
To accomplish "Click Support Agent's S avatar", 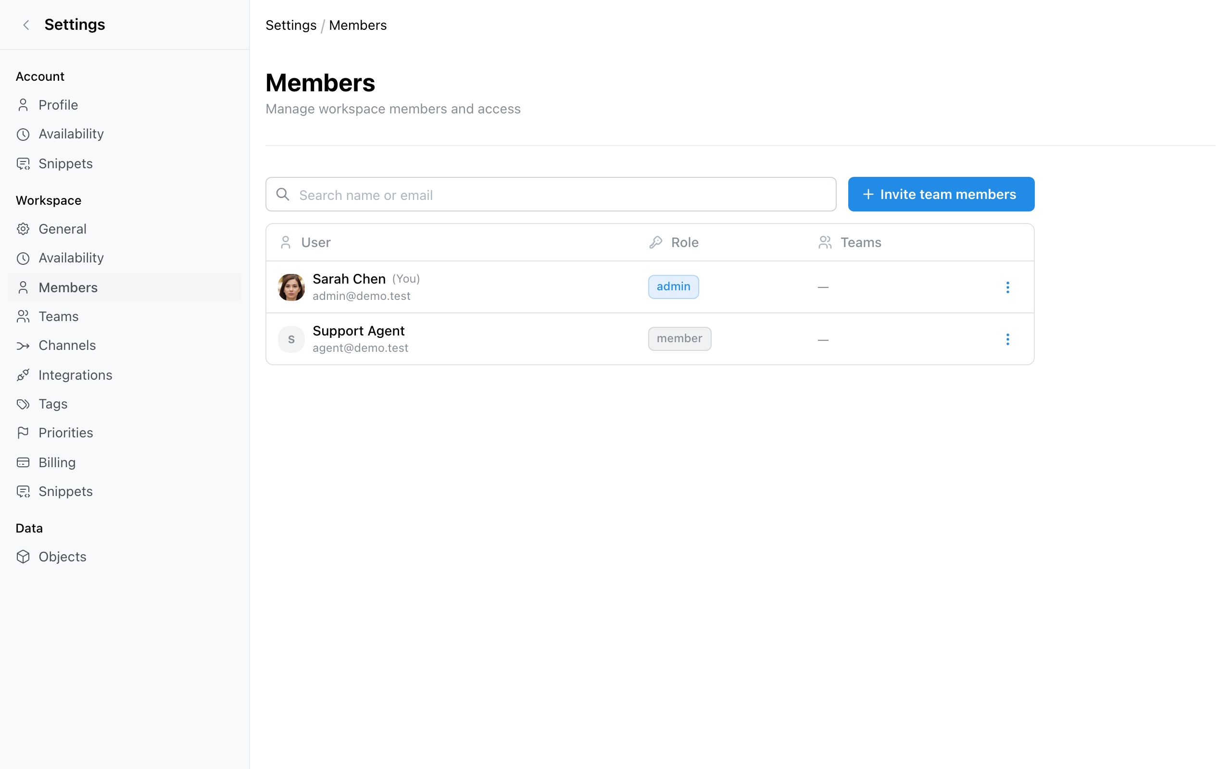I will [x=291, y=339].
